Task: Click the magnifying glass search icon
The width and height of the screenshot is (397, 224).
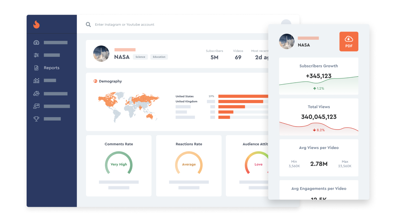Action: coord(88,24)
